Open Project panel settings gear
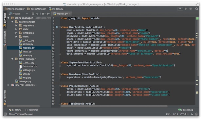The image size is (202, 120). point(43,14)
